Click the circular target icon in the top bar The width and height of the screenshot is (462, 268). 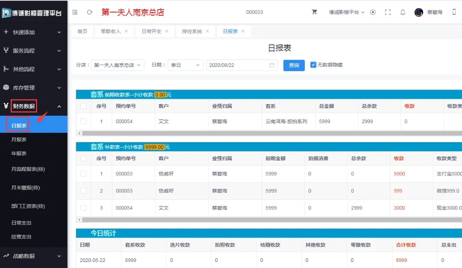pos(373,12)
